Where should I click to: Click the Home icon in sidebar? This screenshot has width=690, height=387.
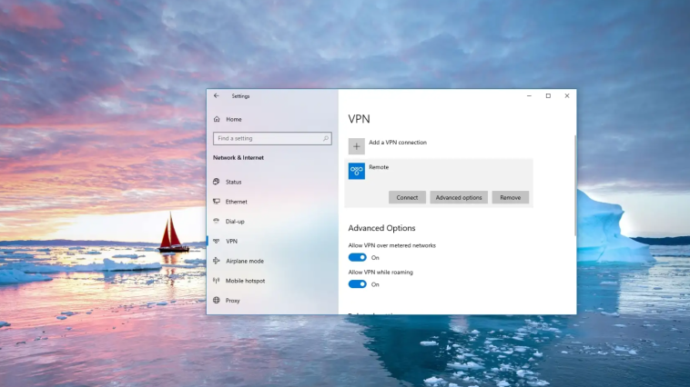point(217,119)
